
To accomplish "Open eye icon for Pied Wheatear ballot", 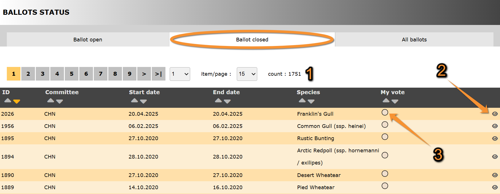I will (495, 187).
